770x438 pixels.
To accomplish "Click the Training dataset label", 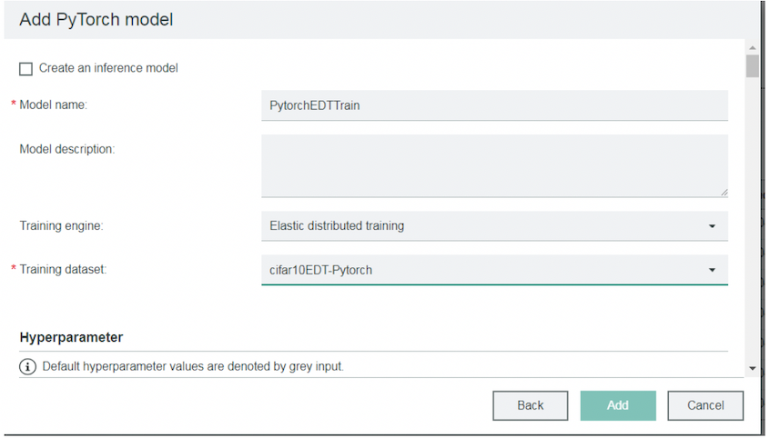I will (63, 270).
